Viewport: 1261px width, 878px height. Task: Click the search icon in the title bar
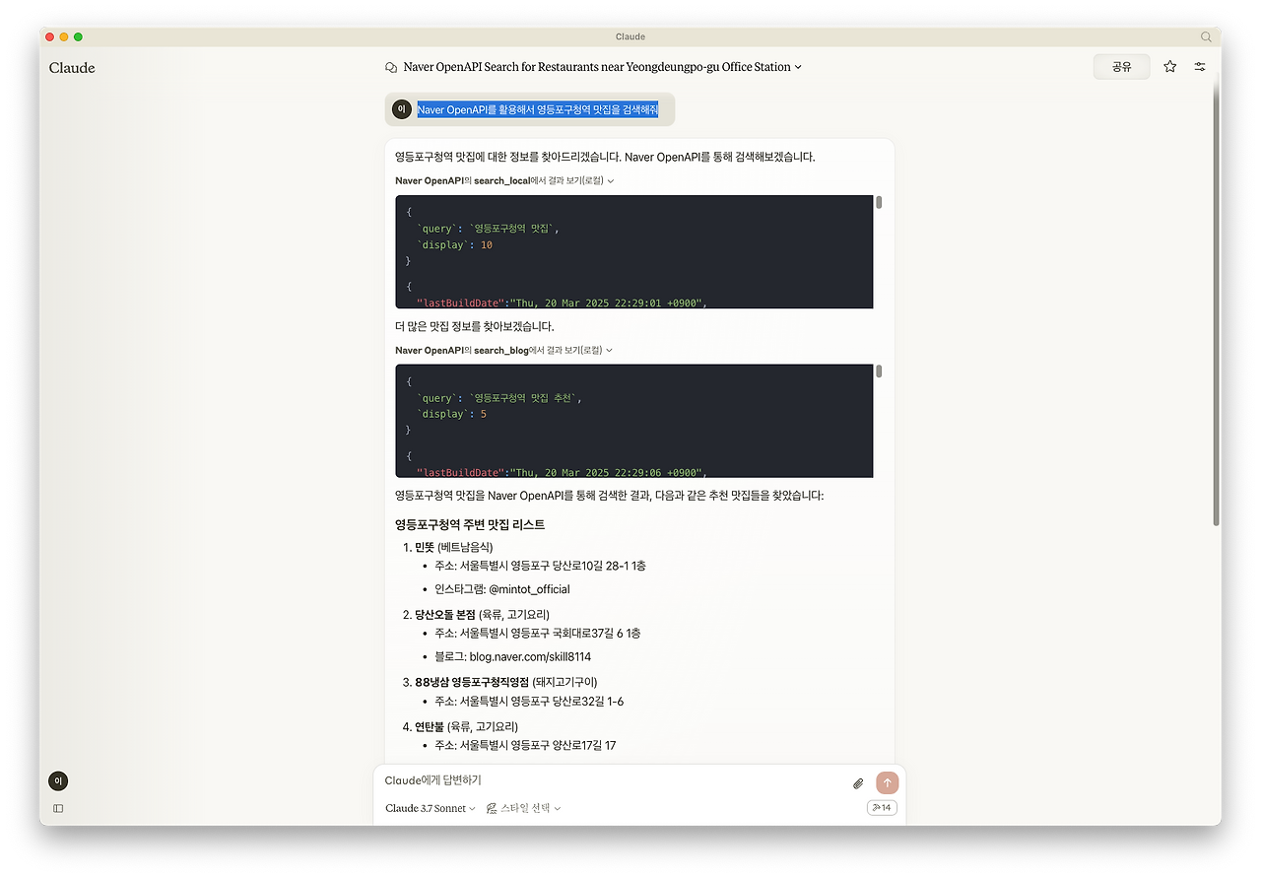1206,36
